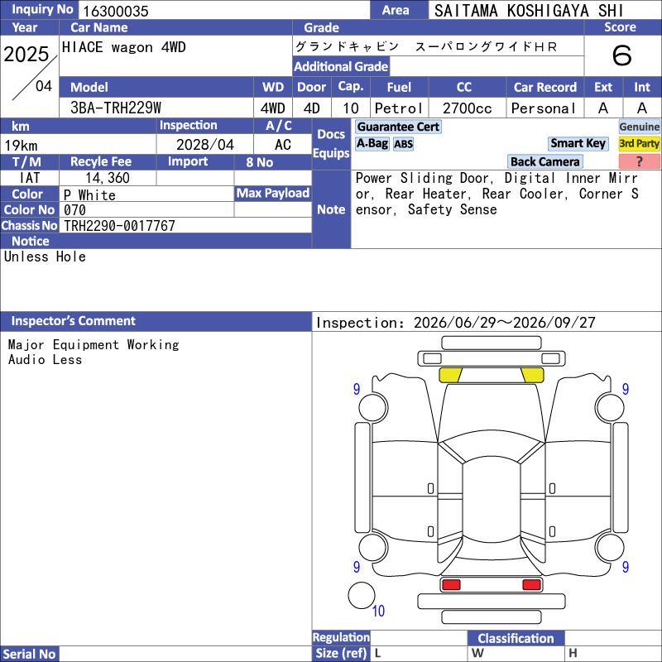Click the left yellow headlight on diagram
The width and height of the screenshot is (662, 662).
pyautogui.click(x=450, y=375)
